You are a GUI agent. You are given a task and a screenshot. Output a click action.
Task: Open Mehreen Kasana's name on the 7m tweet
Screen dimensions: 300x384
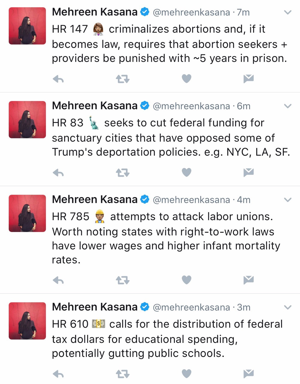tap(94, 12)
